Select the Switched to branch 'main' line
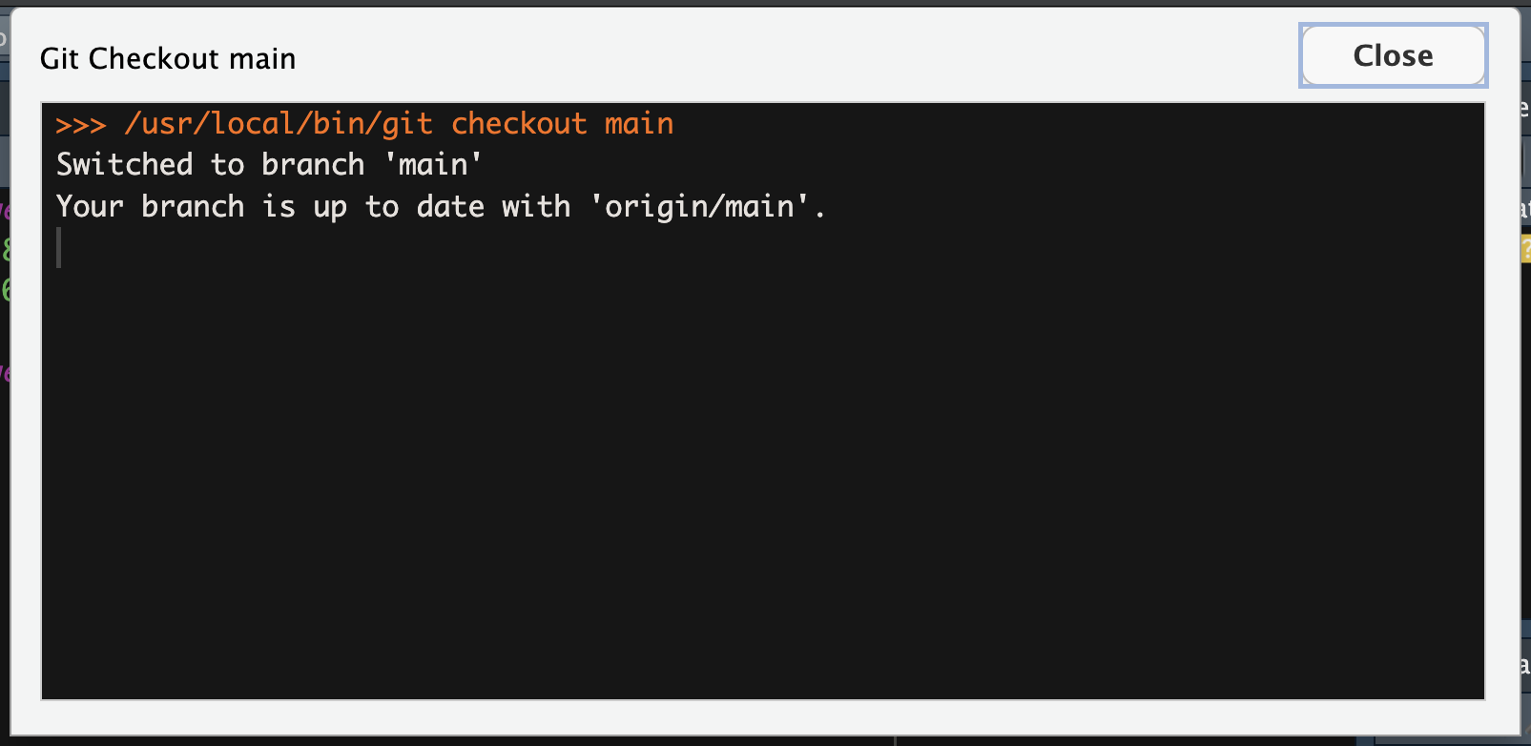The height and width of the screenshot is (746, 1531). [x=269, y=164]
